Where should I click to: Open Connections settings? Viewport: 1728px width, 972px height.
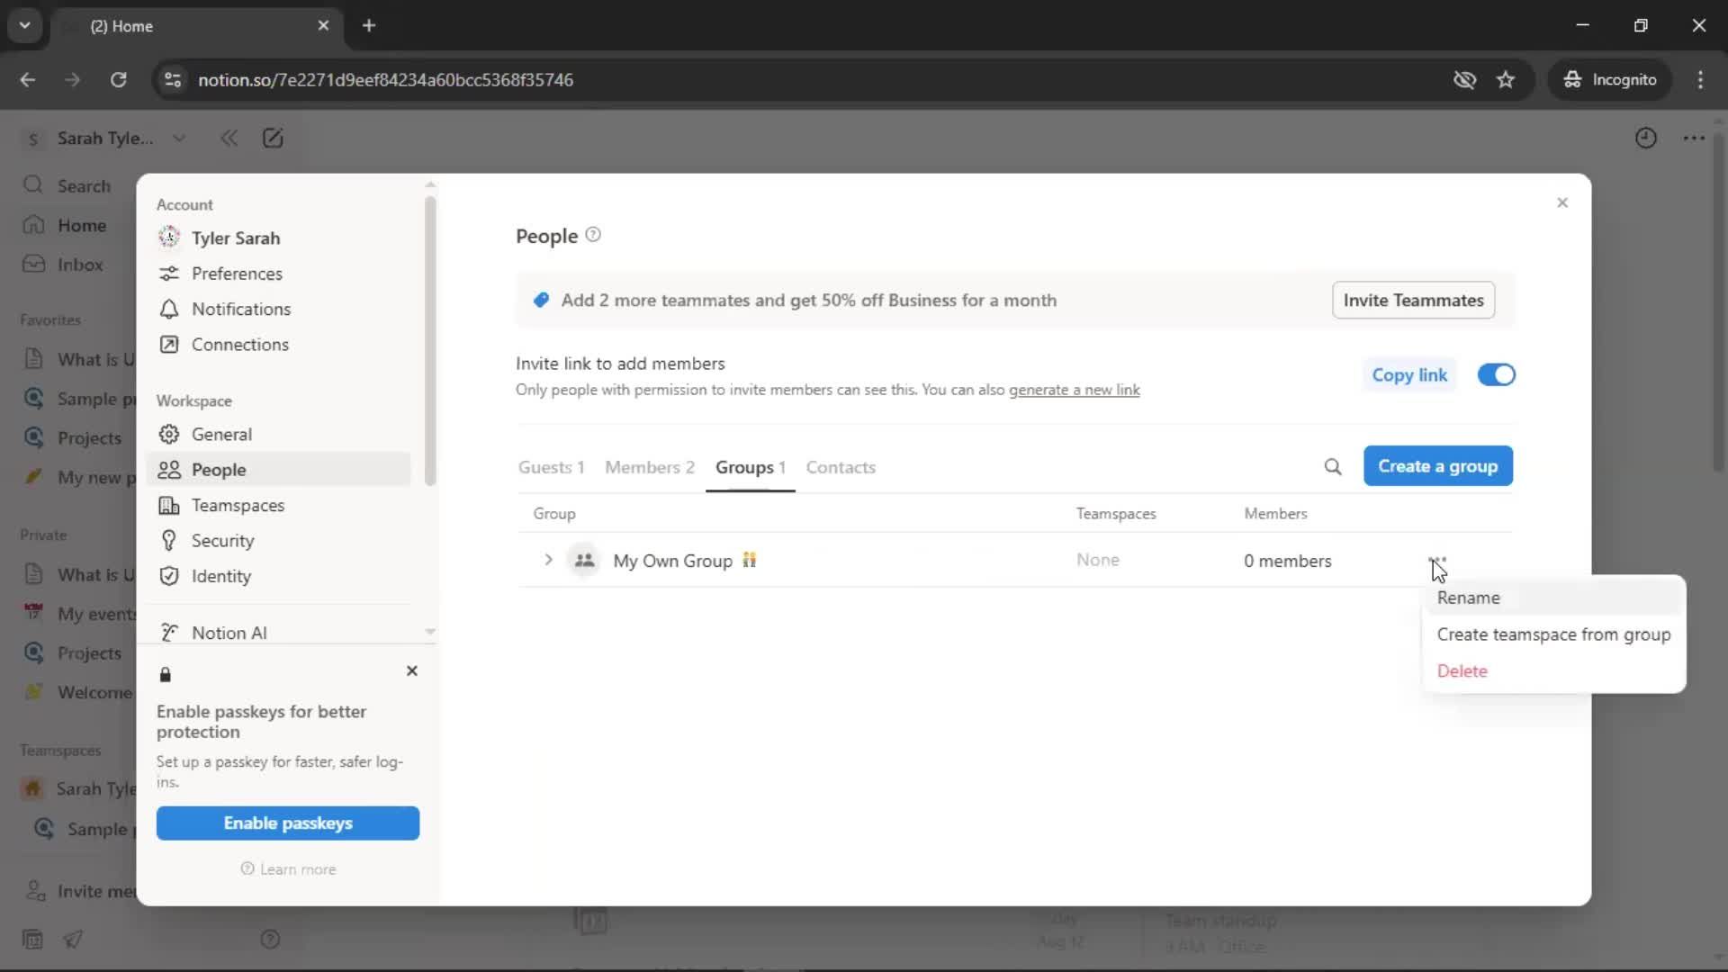click(x=239, y=344)
